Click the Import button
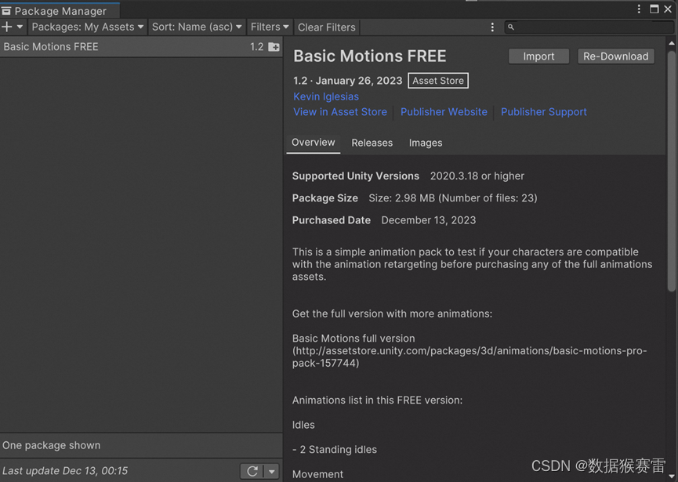 538,56
